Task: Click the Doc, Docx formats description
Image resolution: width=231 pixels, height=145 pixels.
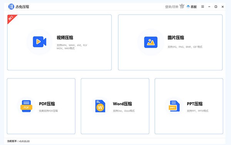Action: coord(124,111)
